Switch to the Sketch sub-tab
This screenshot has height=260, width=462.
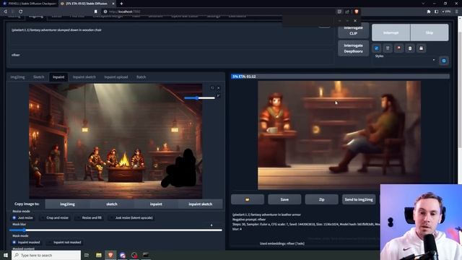click(38, 77)
